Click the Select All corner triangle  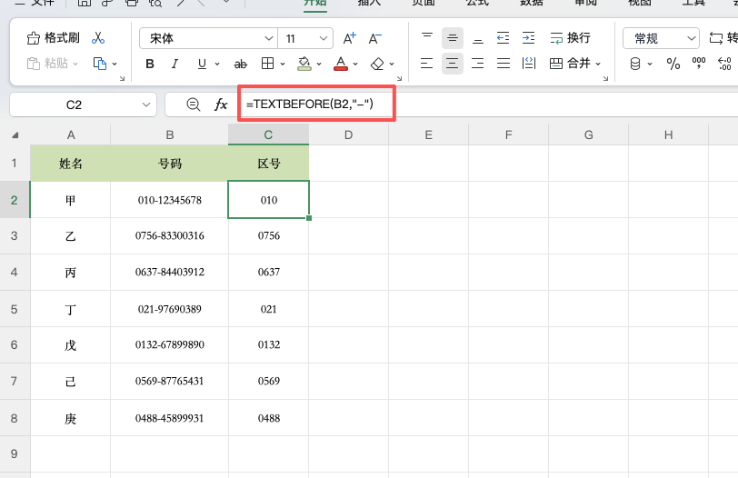click(x=15, y=135)
